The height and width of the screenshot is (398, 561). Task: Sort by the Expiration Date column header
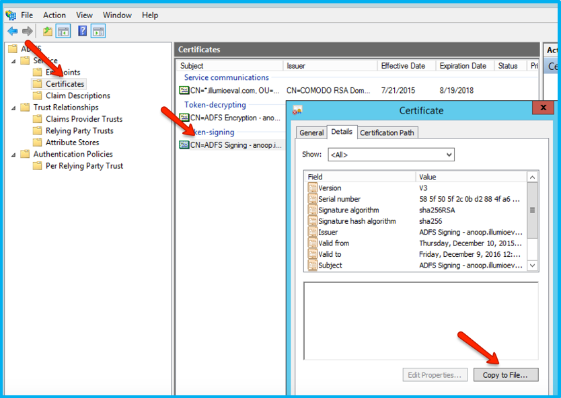463,66
